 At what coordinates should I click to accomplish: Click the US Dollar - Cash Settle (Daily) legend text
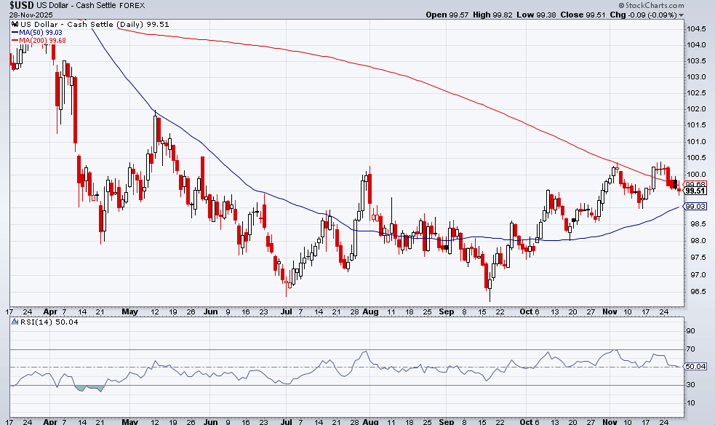pos(95,23)
